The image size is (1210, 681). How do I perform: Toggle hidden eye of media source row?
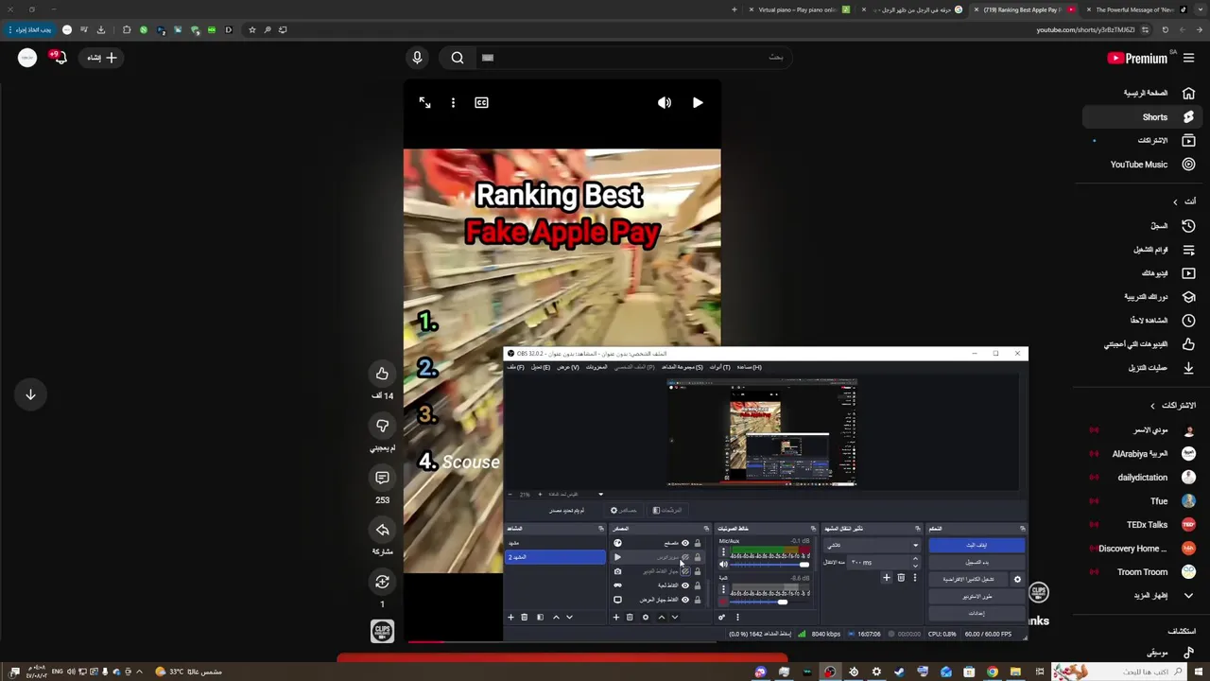685,557
